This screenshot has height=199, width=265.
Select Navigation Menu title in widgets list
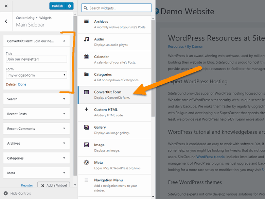coord(108,180)
